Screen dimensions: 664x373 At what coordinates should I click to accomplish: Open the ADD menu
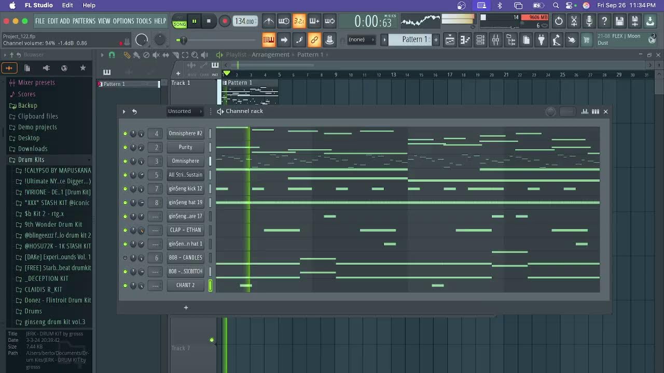click(65, 21)
